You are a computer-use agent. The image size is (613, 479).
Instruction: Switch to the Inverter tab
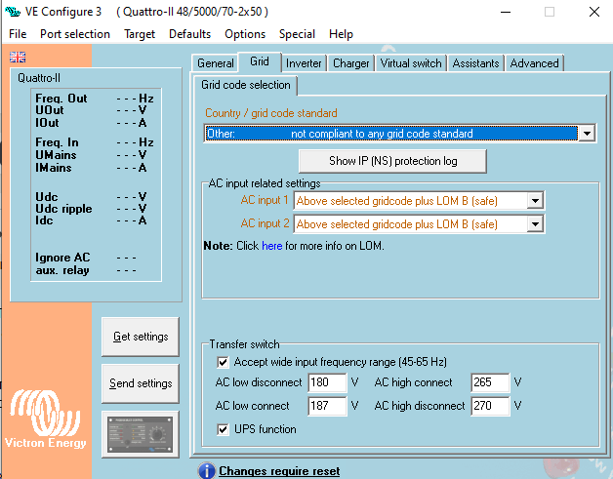(x=304, y=62)
